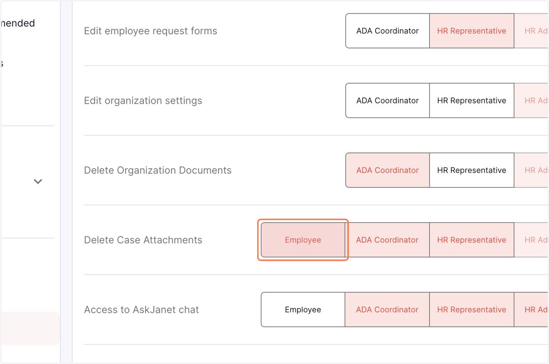The width and height of the screenshot is (549, 364).
Task: Toggle the cut-off HR Admin option in the Edit employee request forms row
Action: tap(532, 31)
